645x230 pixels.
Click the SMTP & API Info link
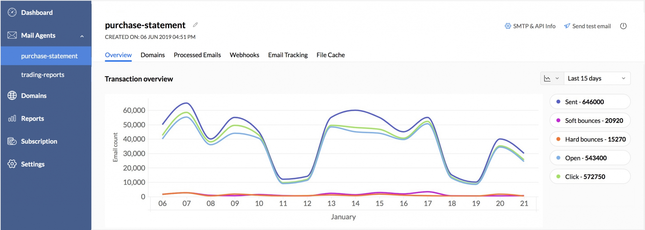(x=530, y=26)
